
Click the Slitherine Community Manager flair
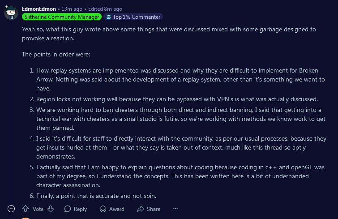[61, 17]
